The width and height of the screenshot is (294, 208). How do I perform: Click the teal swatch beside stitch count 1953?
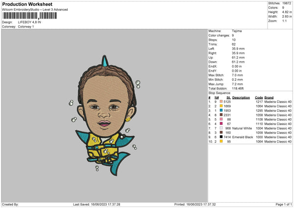(221, 110)
